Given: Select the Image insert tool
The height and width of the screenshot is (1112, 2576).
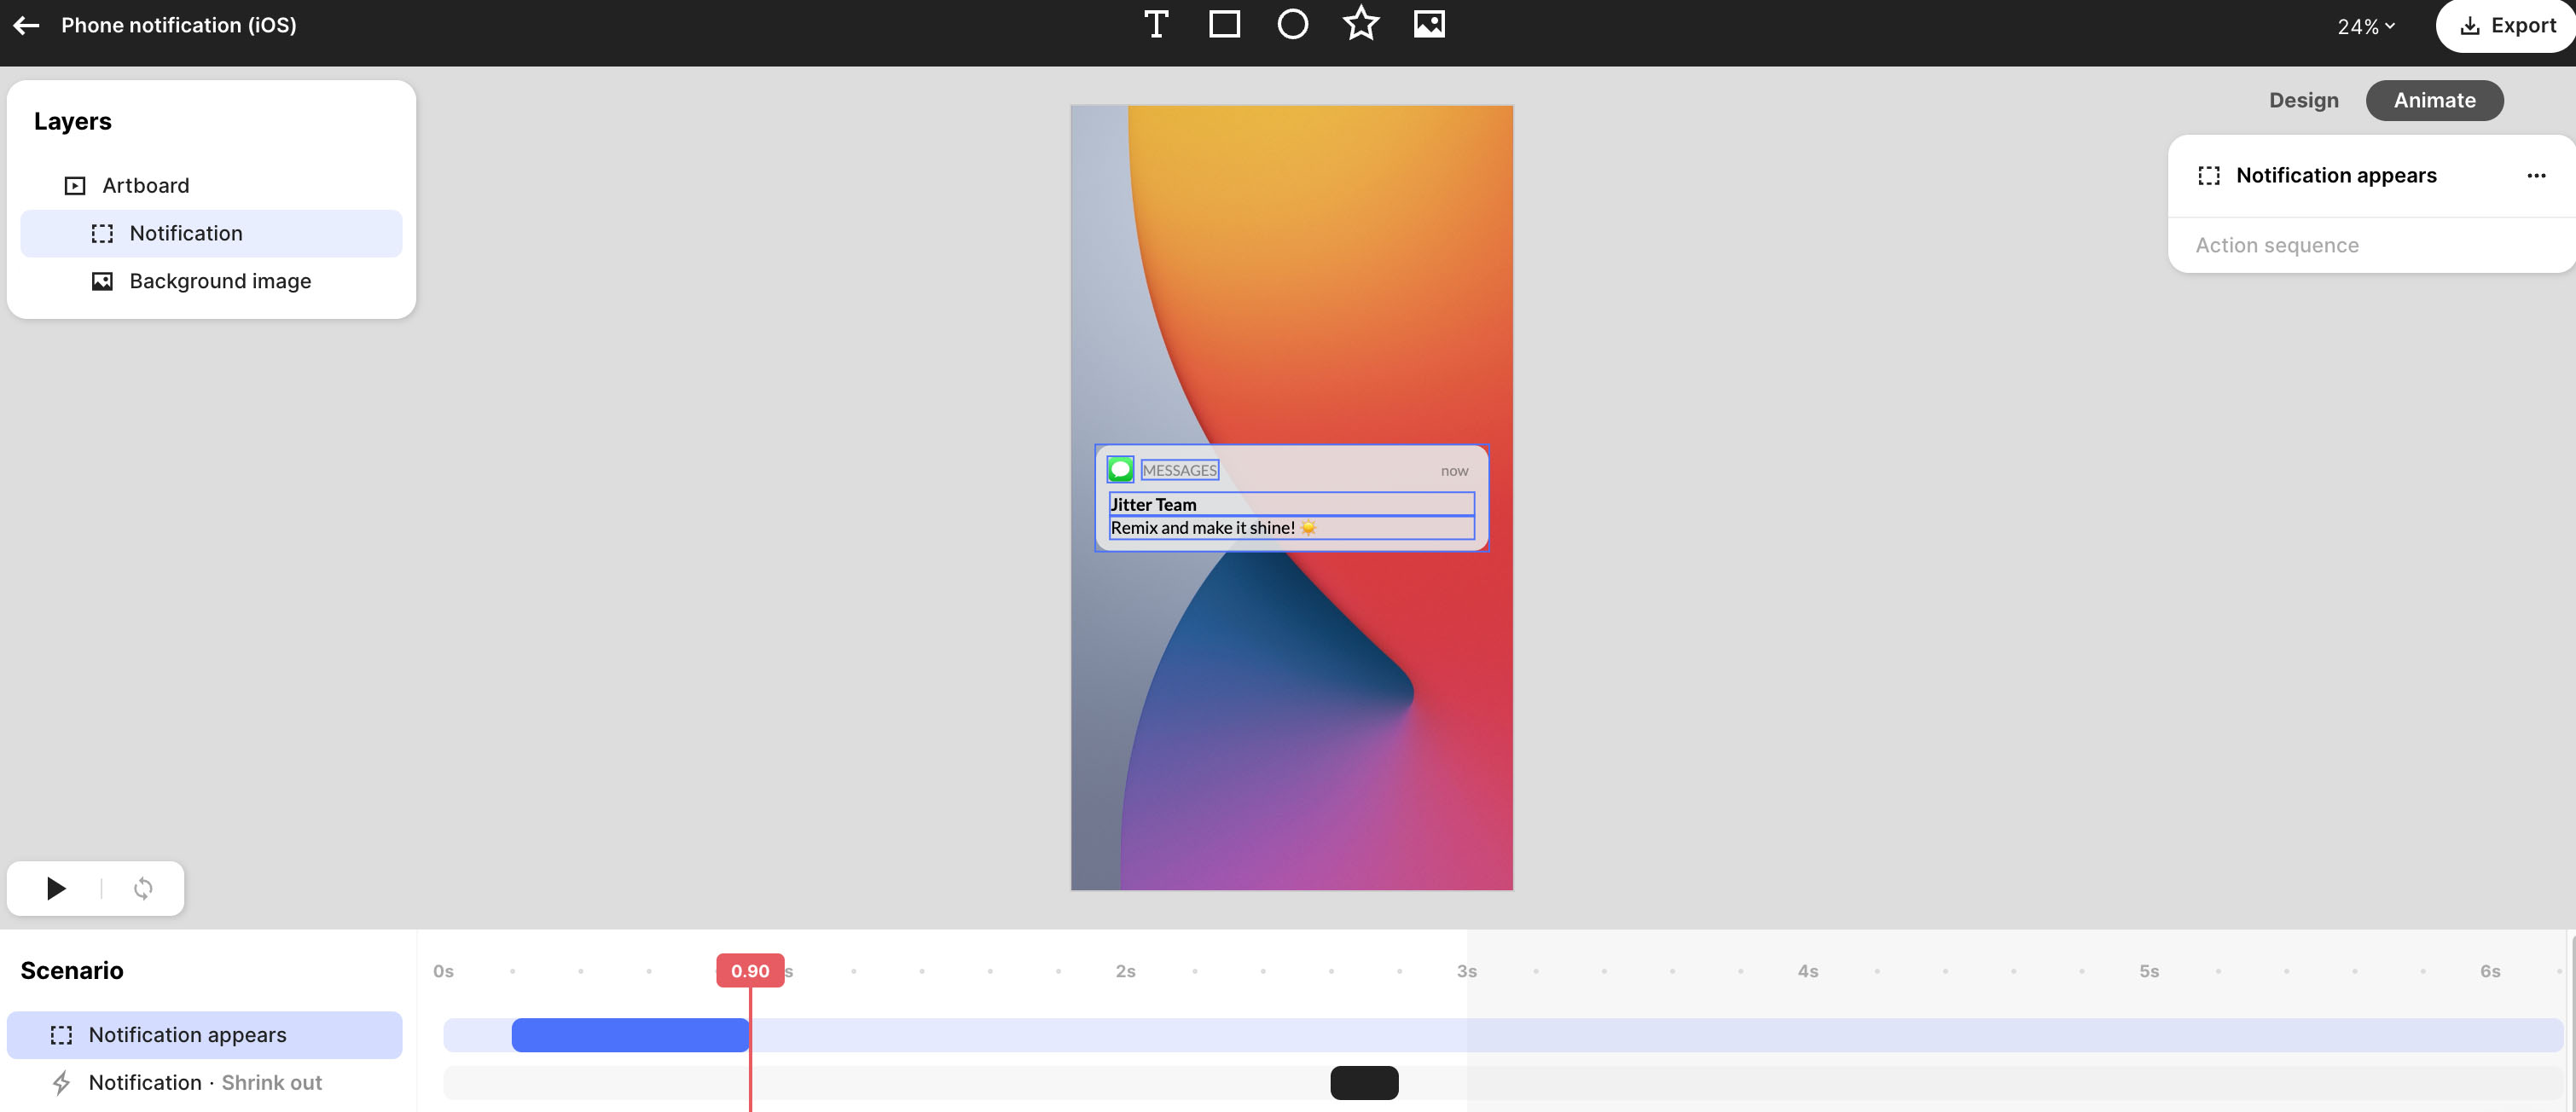Looking at the screenshot, I should pyautogui.click(x=1429, y=24).
